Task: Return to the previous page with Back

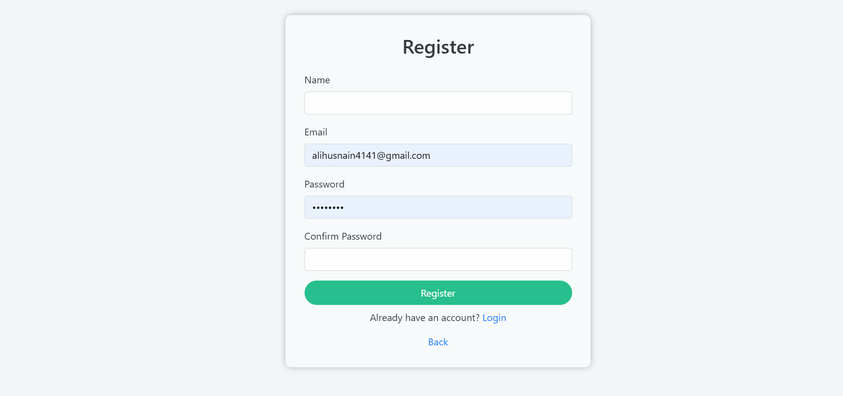Action: tap(438, 342)
